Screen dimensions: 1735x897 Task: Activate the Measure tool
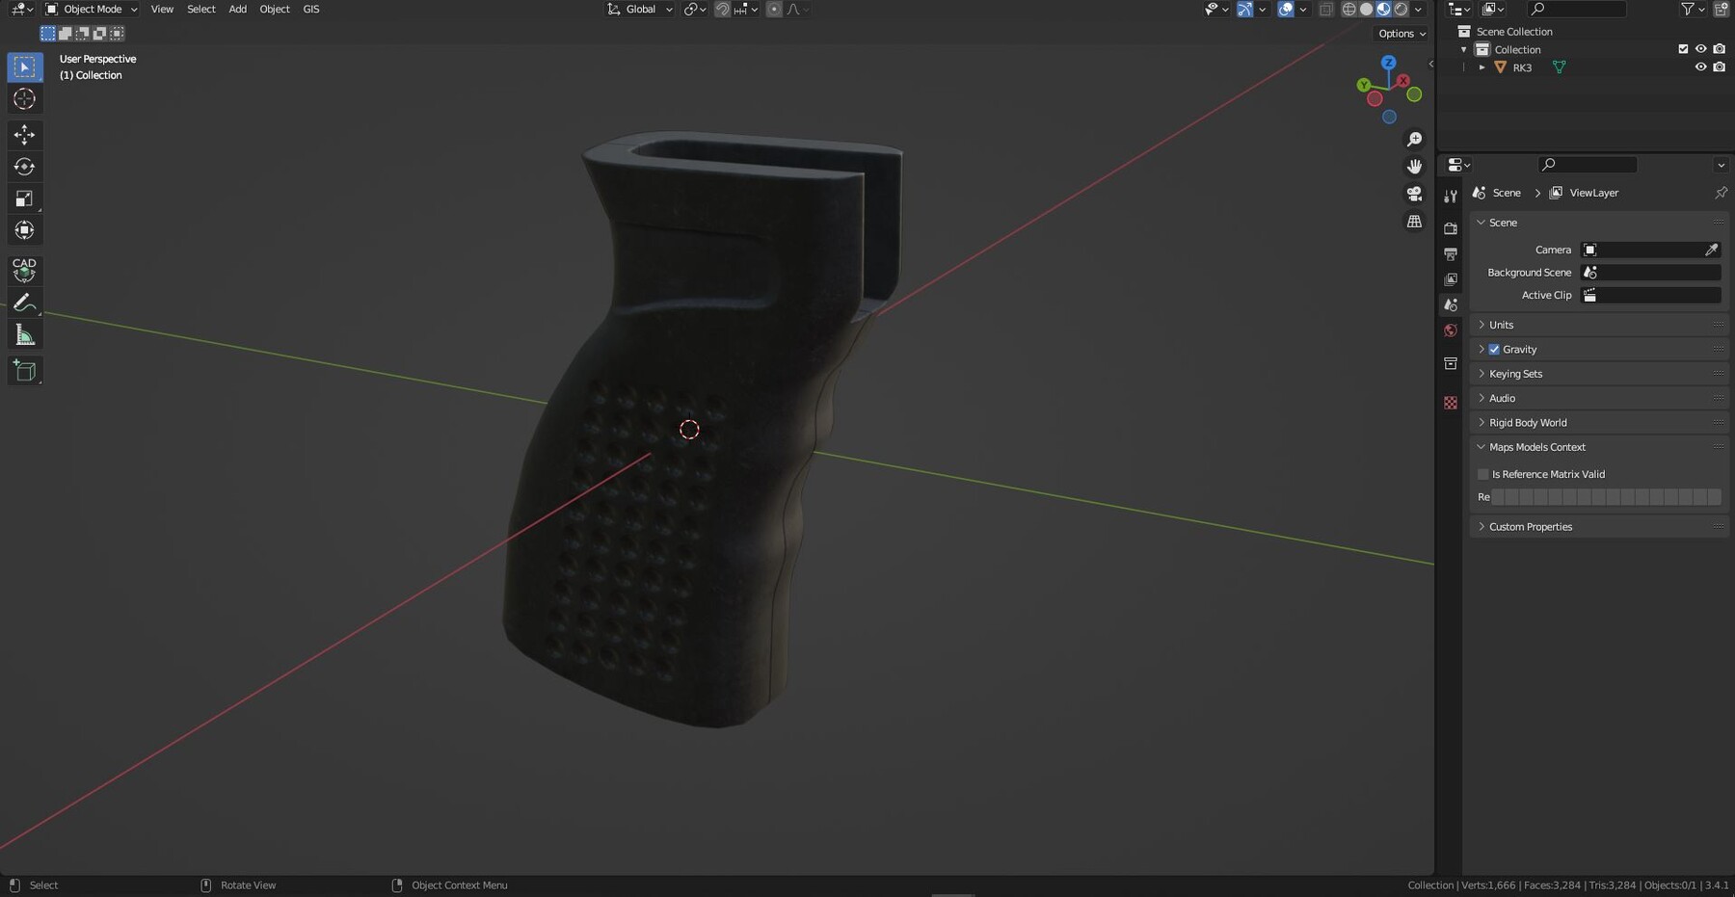pyautogui.click(x=24, y=333)
